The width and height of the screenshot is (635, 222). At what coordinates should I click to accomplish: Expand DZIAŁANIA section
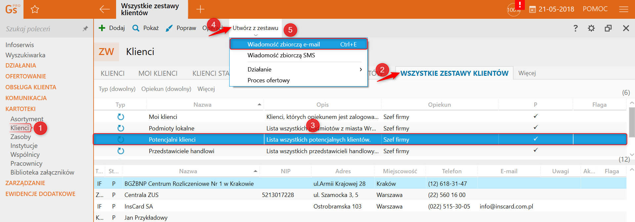tap(21, 66)
